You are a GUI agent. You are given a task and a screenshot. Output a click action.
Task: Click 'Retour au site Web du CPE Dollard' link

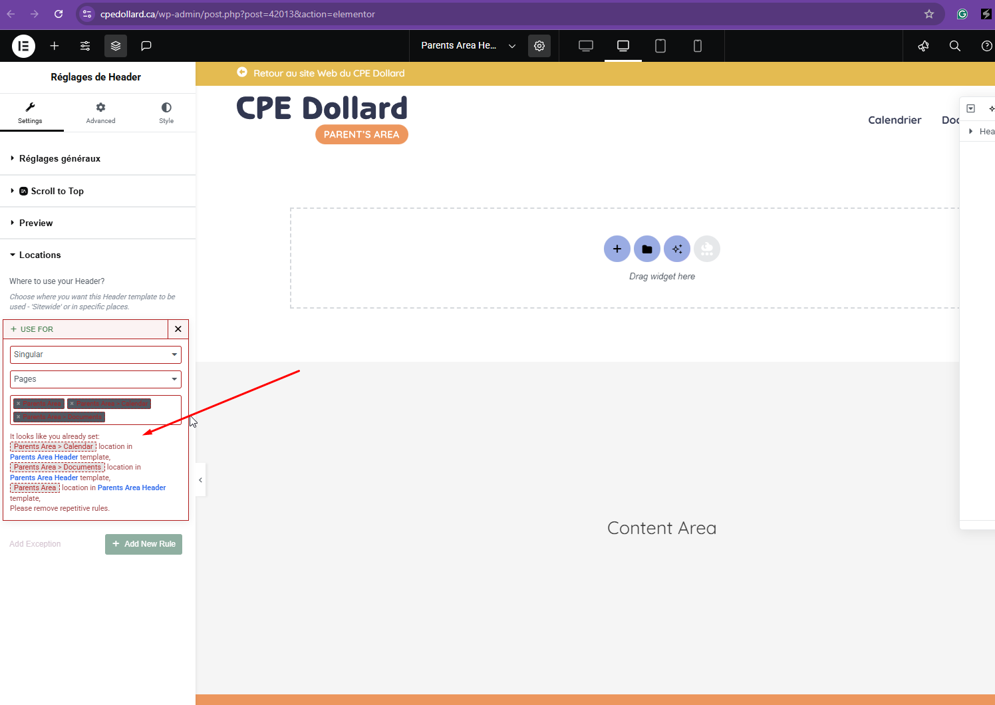329,73
